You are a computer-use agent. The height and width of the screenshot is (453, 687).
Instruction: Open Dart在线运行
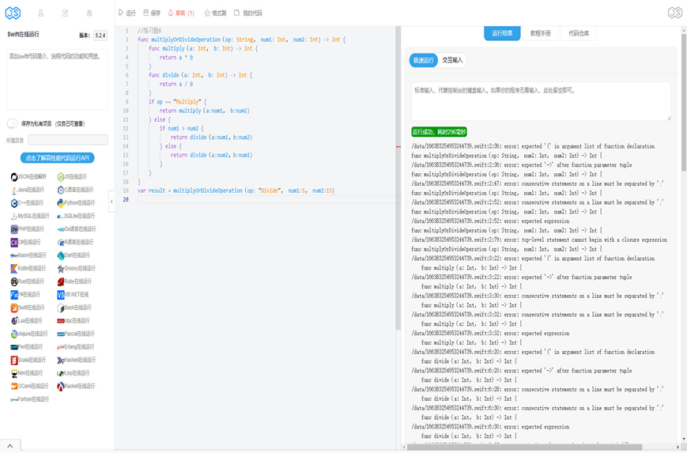pyautogui.click(x=74, y=255)
